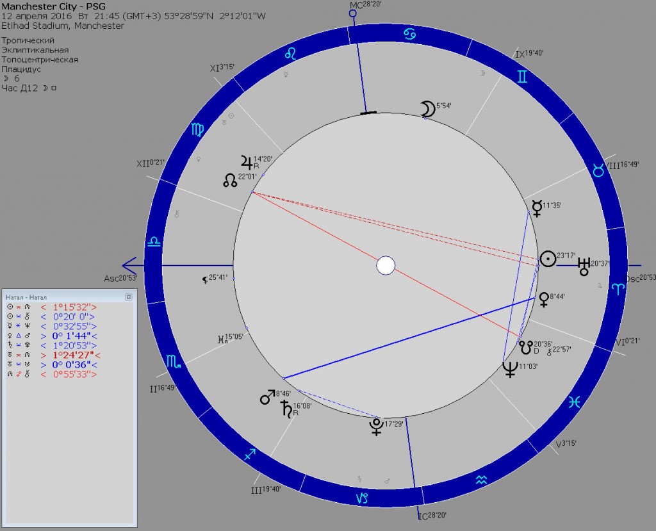This screenshot has height=531, width=656.
Task: Select the Scorpio sign on zodiac ring
Action: point(174,361)
